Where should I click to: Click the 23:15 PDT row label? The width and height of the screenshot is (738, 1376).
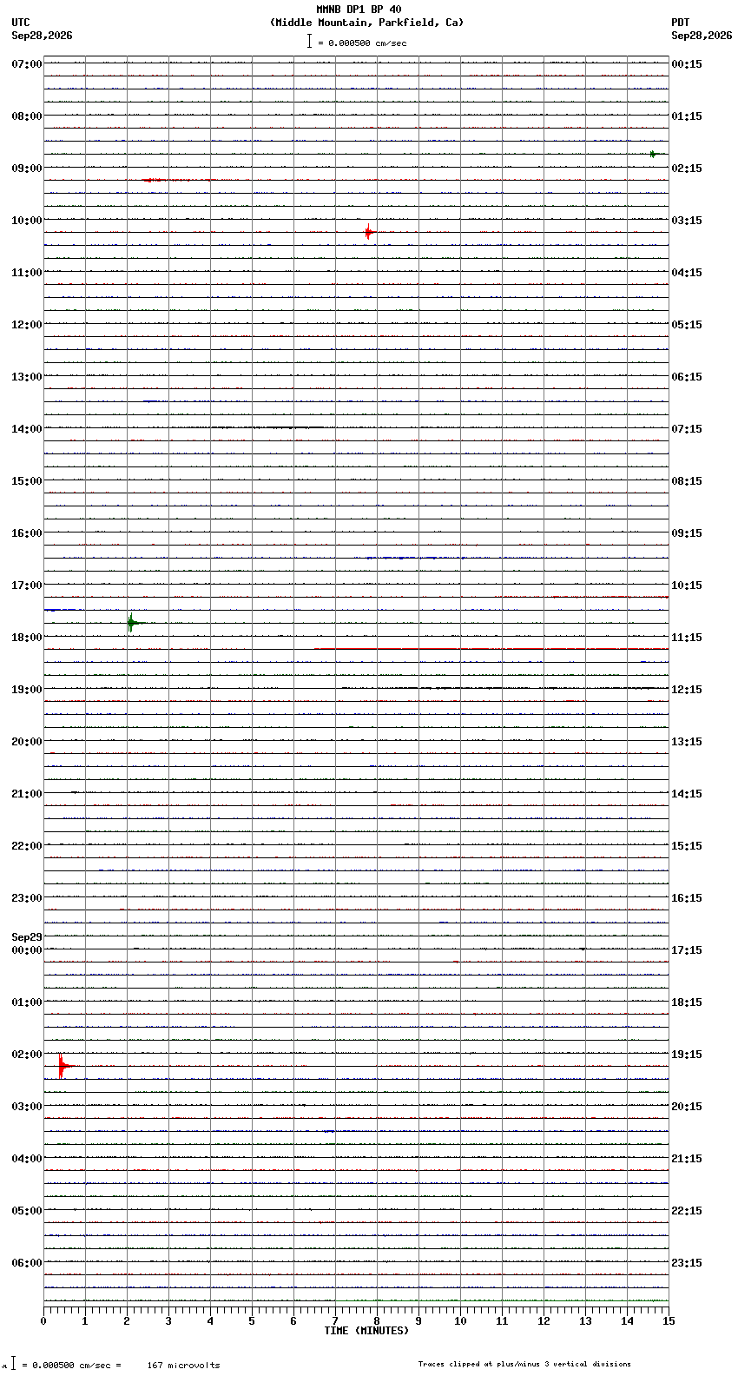687,1263
